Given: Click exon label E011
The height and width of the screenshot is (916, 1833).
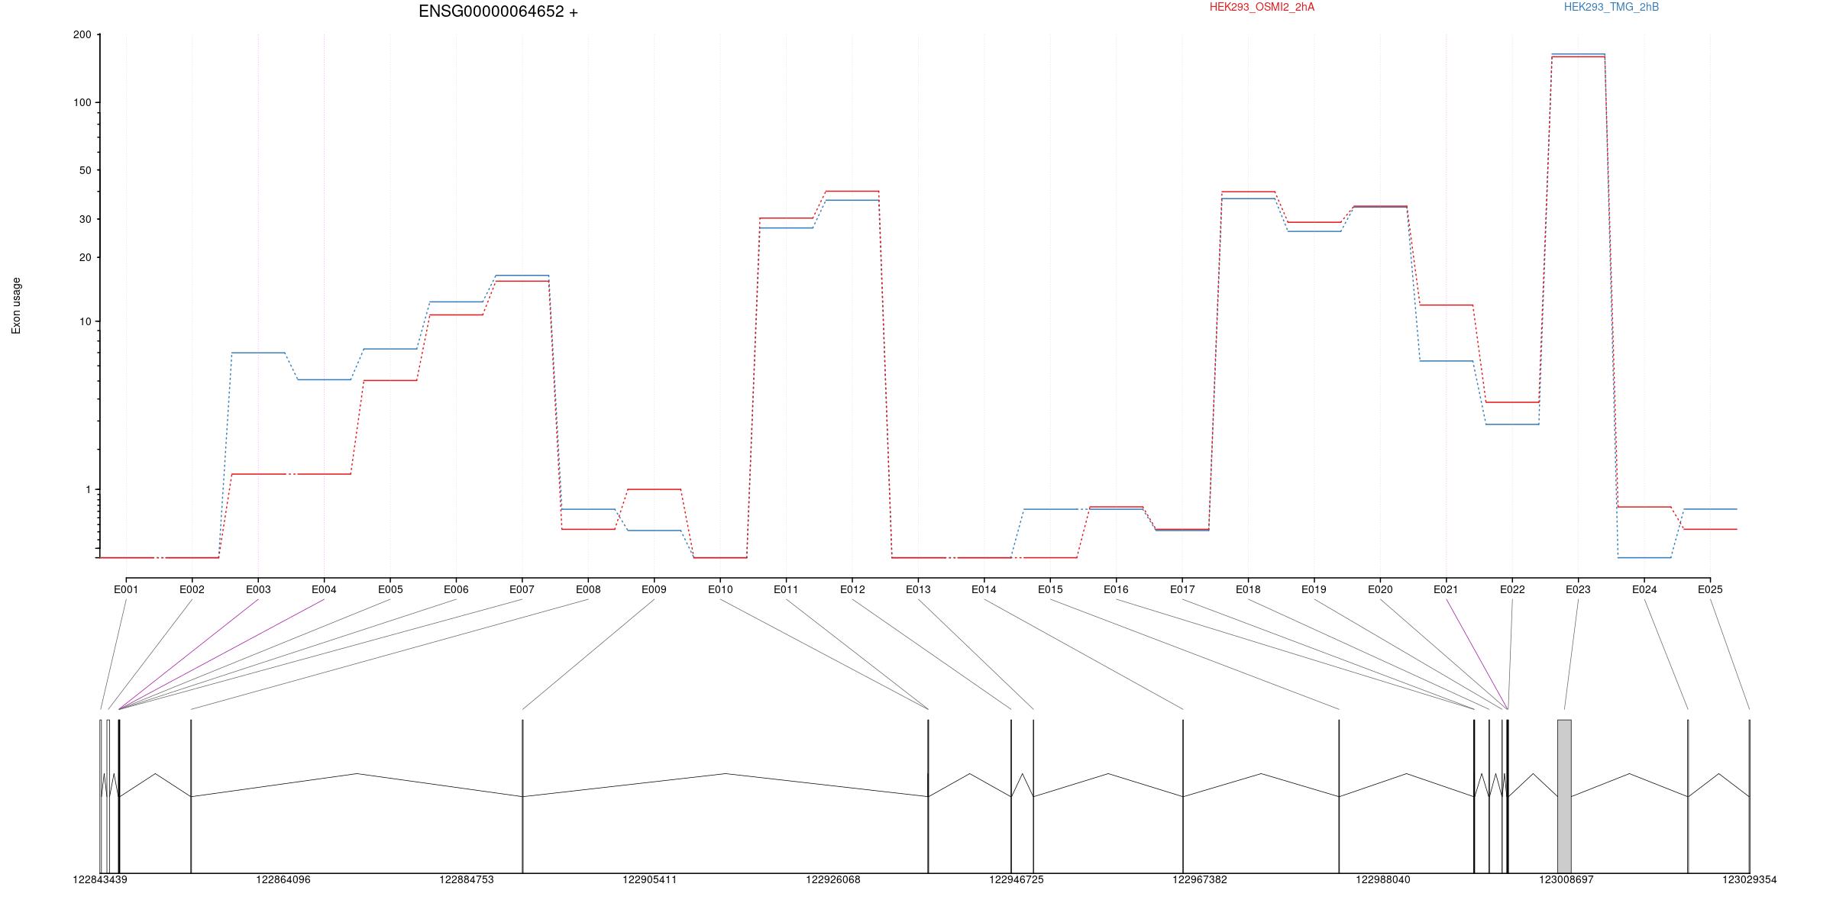Looking at the screenshot, I should point(786,589).
